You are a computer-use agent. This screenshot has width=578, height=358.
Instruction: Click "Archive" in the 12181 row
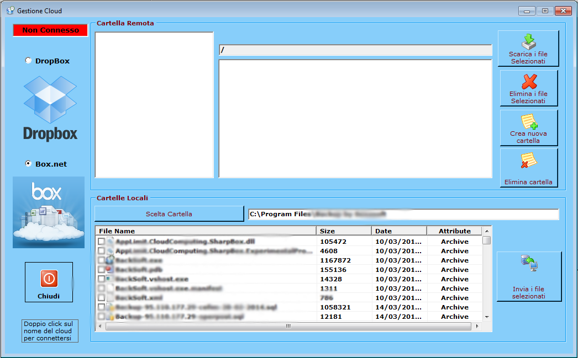(455, 317)
